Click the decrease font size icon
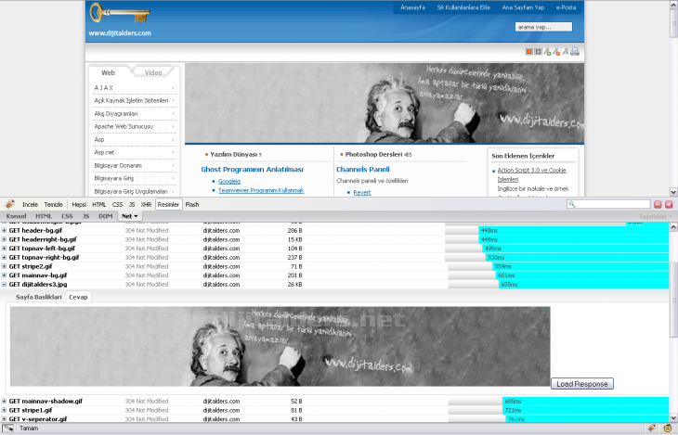The width and height of the screenshot is (678, 435). [x=556, y=52]
